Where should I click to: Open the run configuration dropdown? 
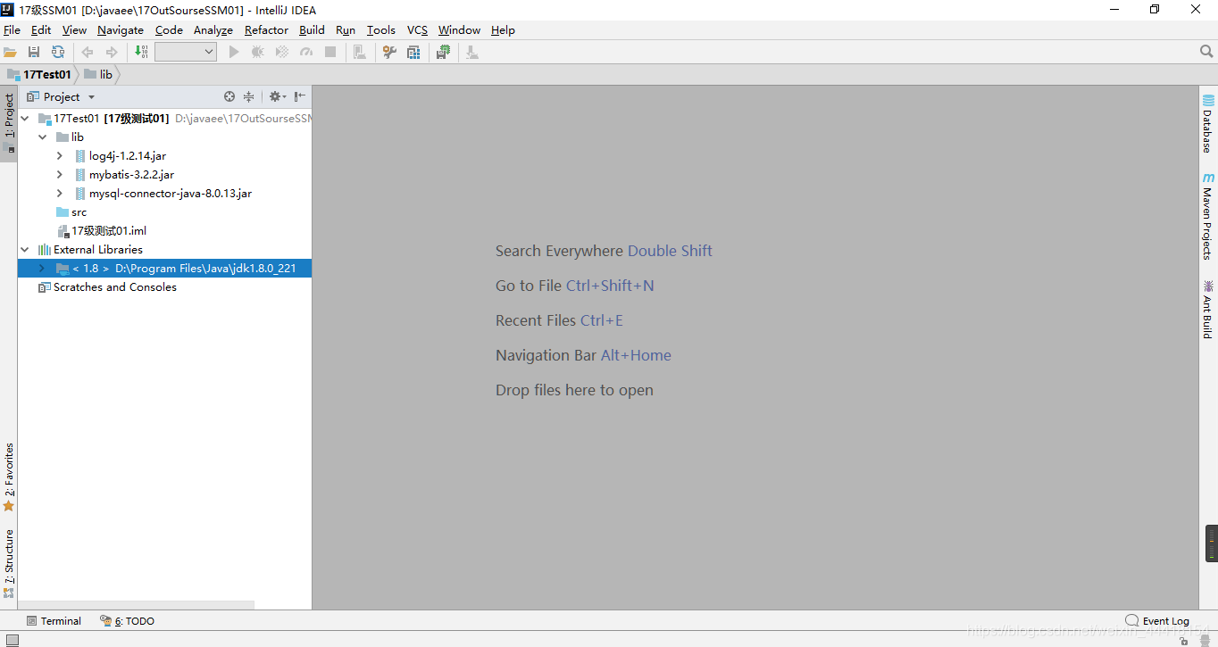click(186, 53)
